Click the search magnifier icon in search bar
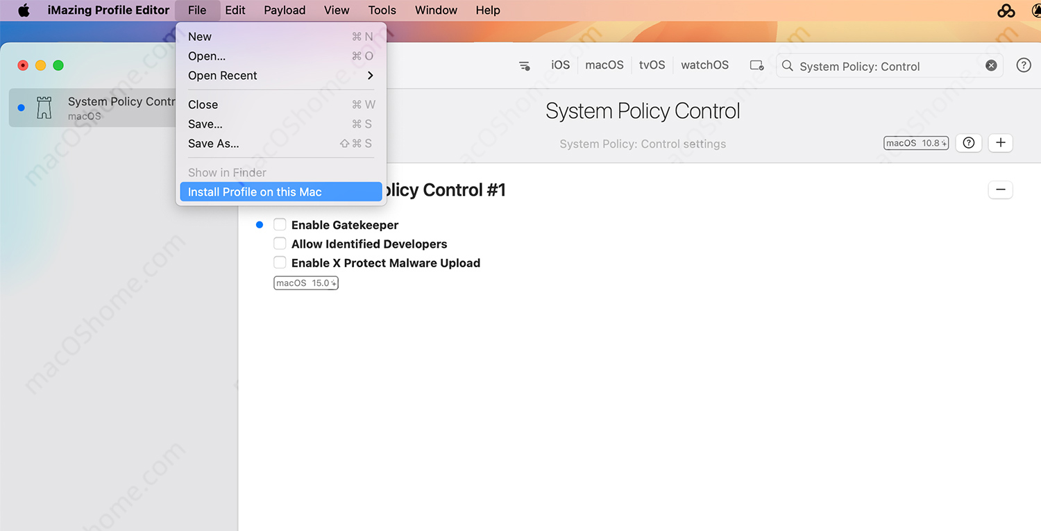This screenshot has height=531, width=1041. [787, 66]
